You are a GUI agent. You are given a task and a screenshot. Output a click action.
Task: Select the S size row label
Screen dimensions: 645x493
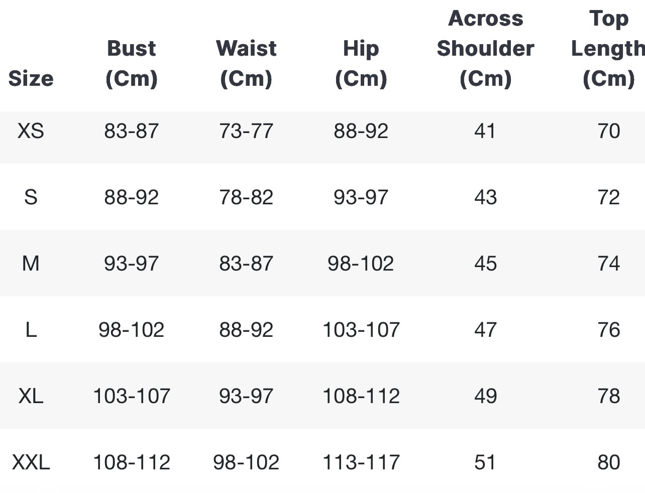pos(31,197)
